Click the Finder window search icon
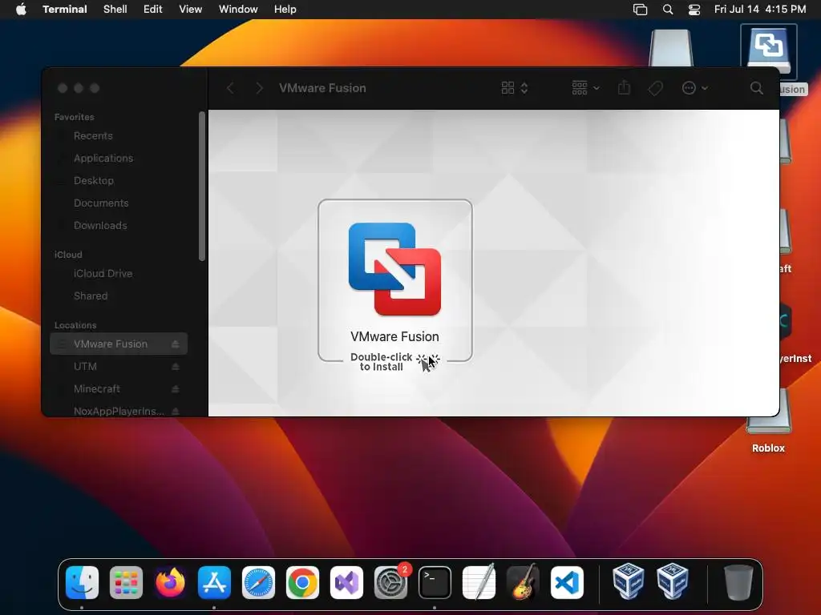 point(756,88)
